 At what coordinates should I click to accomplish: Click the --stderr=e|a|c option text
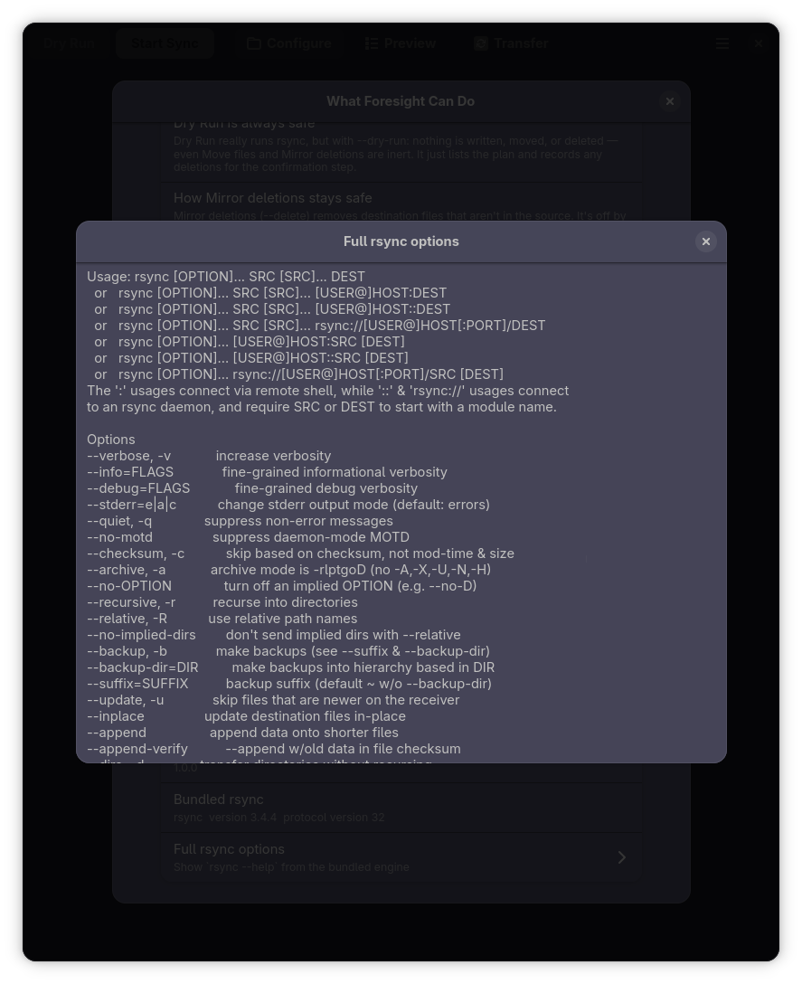coord(132,506)
